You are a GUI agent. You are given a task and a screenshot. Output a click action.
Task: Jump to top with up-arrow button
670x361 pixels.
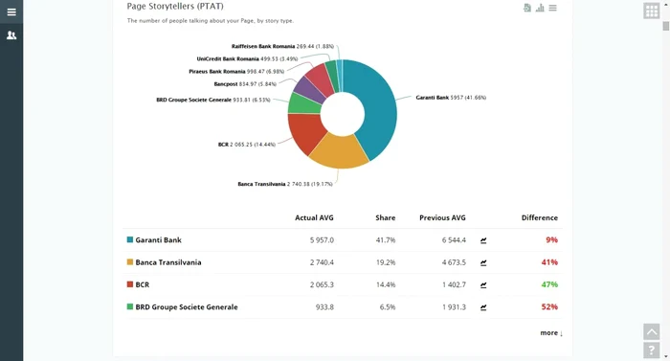(x=652, y=331)
